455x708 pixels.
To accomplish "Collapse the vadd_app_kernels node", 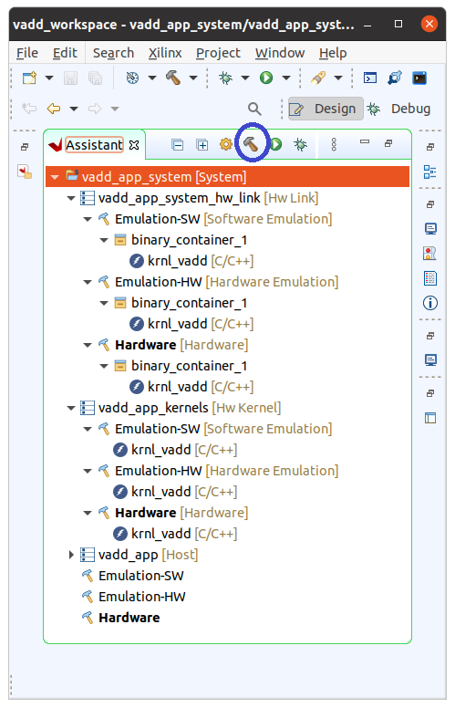I will 71,408.
